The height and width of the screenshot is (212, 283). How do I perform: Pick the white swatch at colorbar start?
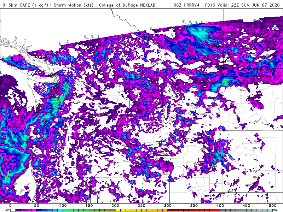click(13, 210)
